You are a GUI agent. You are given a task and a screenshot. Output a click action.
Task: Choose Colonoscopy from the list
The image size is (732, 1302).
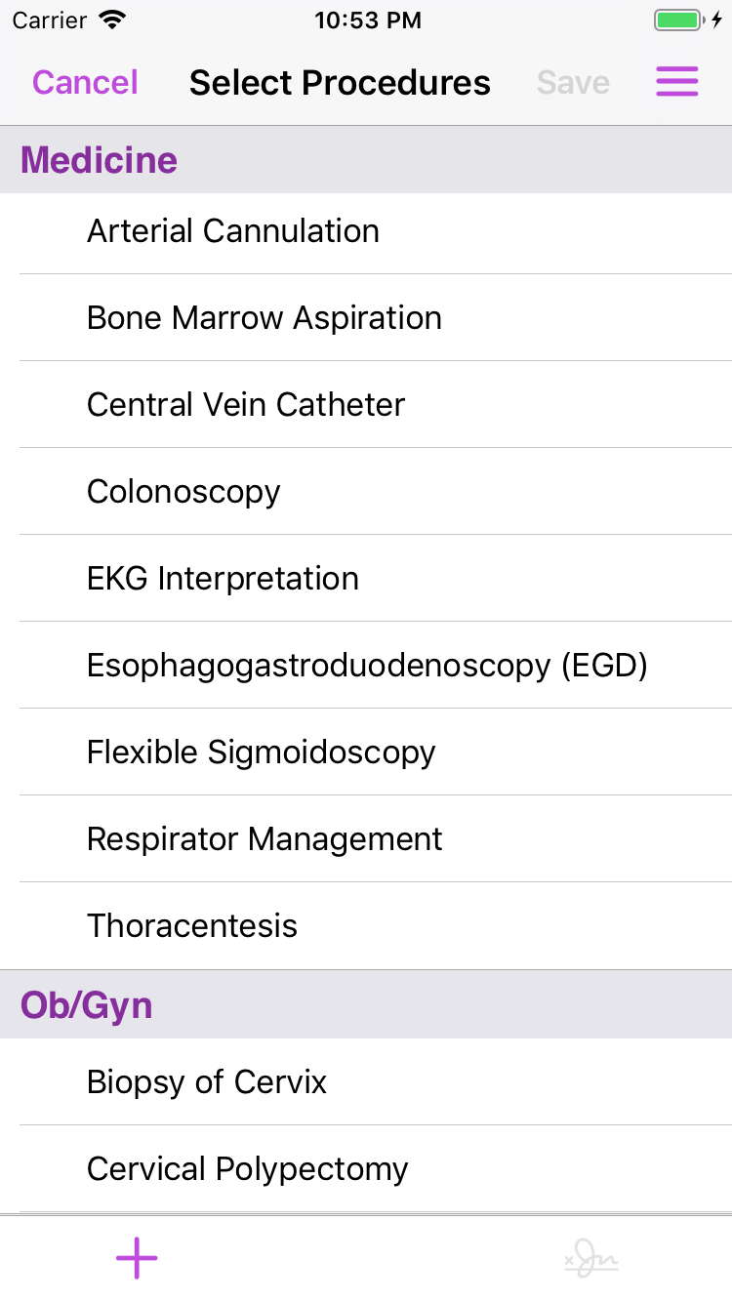[183, 492]
